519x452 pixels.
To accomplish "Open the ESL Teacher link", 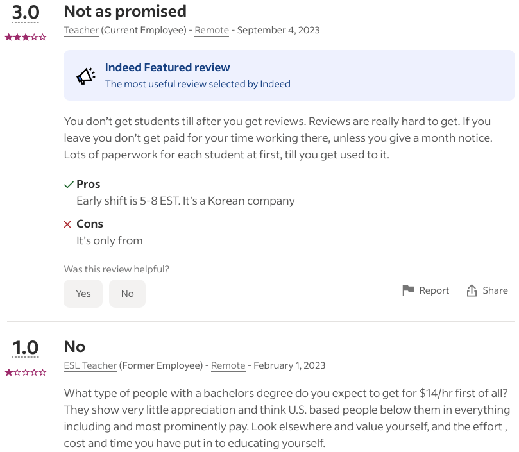I will point(90,365).
